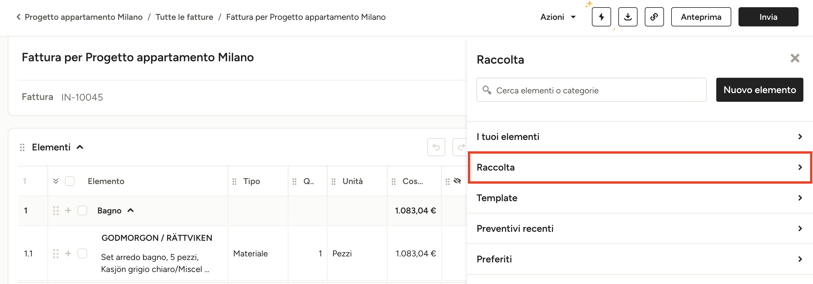This screenshot has width=813, height=284.
Task: Expand the Preferiti category
Action: (640, 259)
